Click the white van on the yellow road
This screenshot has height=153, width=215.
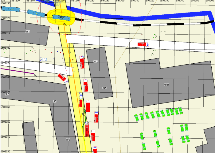click(x=81, y=95)
